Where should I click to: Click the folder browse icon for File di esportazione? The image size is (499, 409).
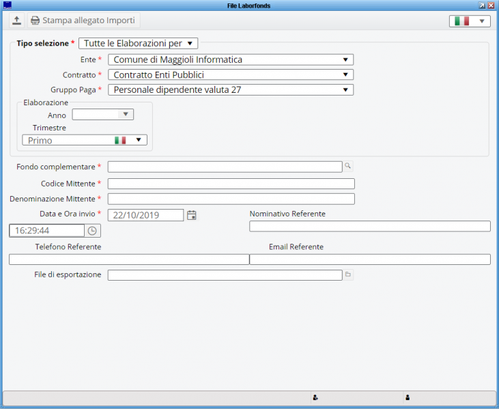click(x=347, y=274)
